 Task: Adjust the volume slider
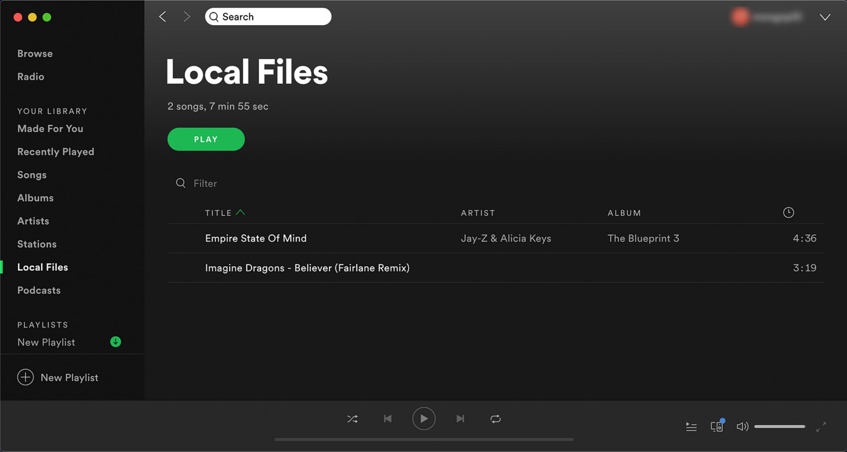click(779, 426)
